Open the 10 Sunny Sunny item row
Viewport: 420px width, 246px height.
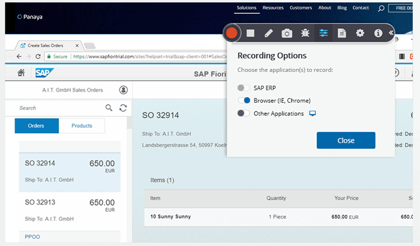pyautogui.click(x=278, y=217)
